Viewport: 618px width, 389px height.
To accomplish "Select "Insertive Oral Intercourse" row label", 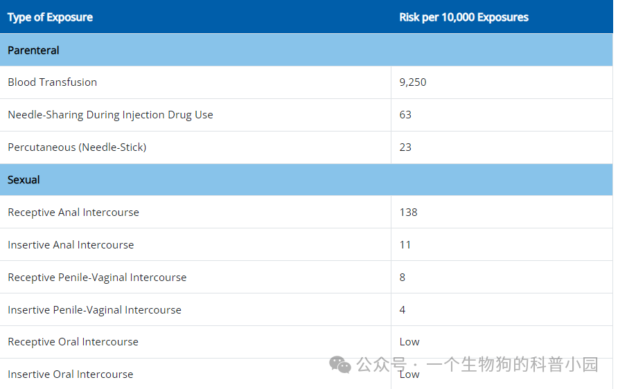I will coord(71,374).
